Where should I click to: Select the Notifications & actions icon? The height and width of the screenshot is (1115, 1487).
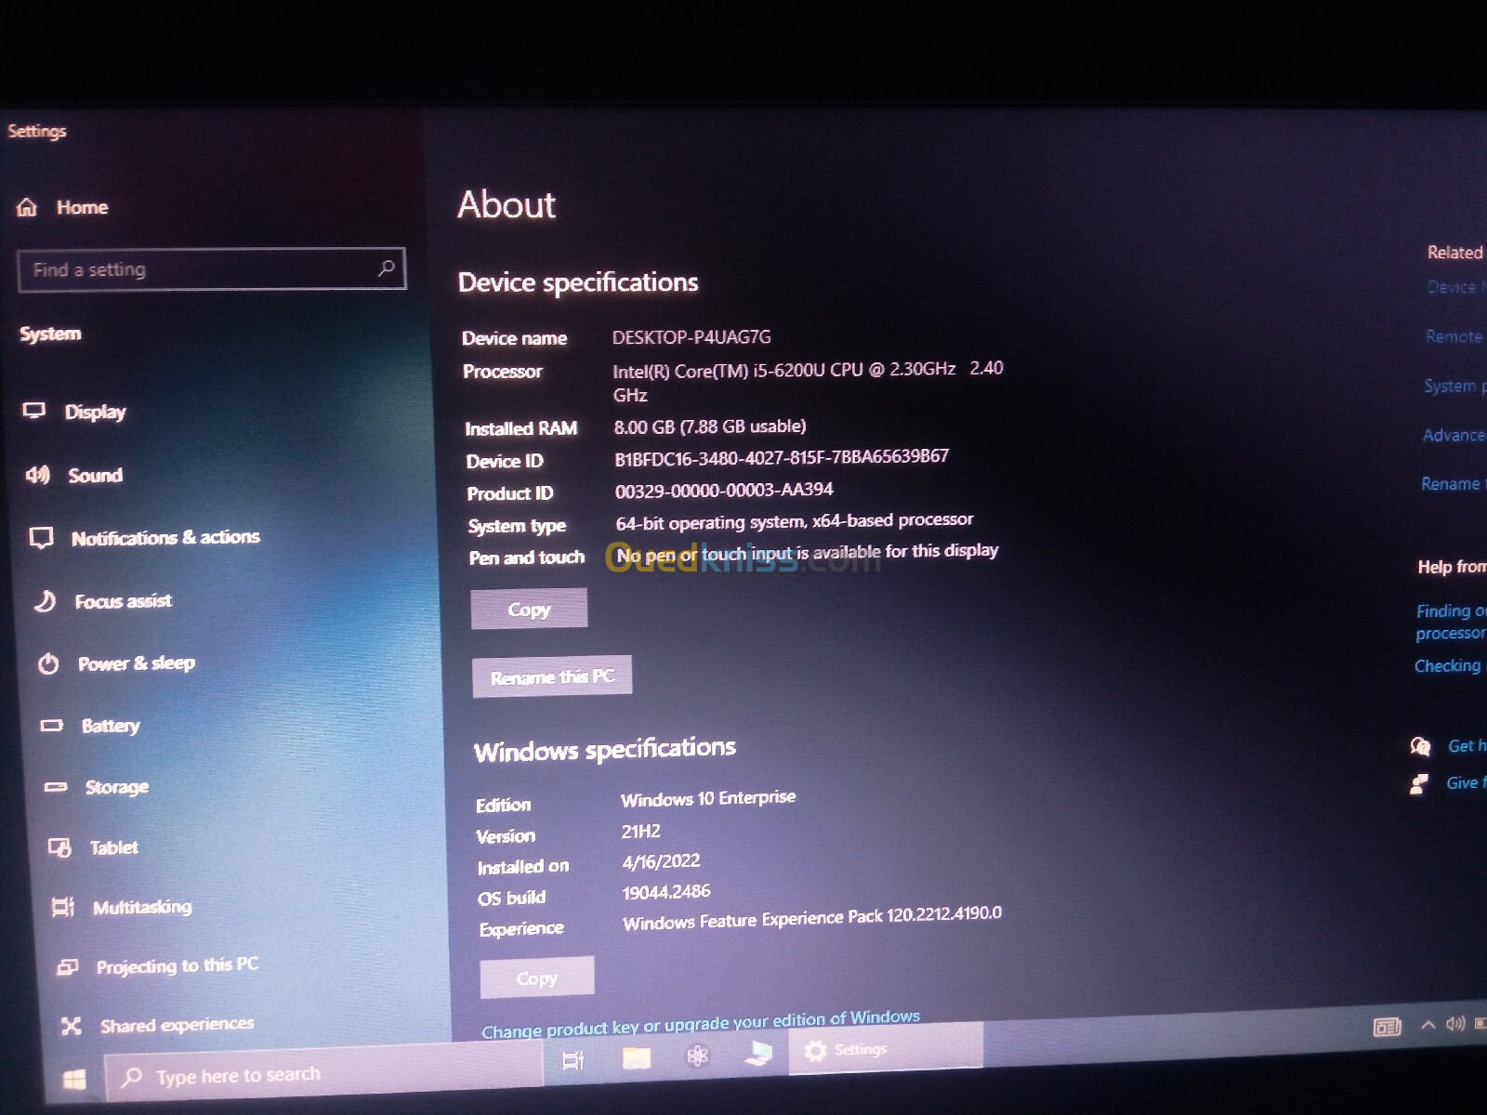pyautogui.click(x=41, y=538)
